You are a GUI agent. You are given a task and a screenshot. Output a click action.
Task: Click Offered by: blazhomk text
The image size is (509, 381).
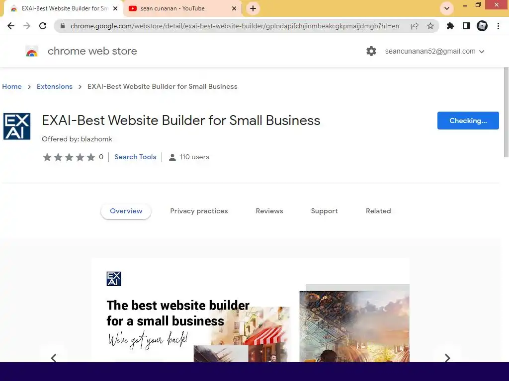tap(77, 139)
